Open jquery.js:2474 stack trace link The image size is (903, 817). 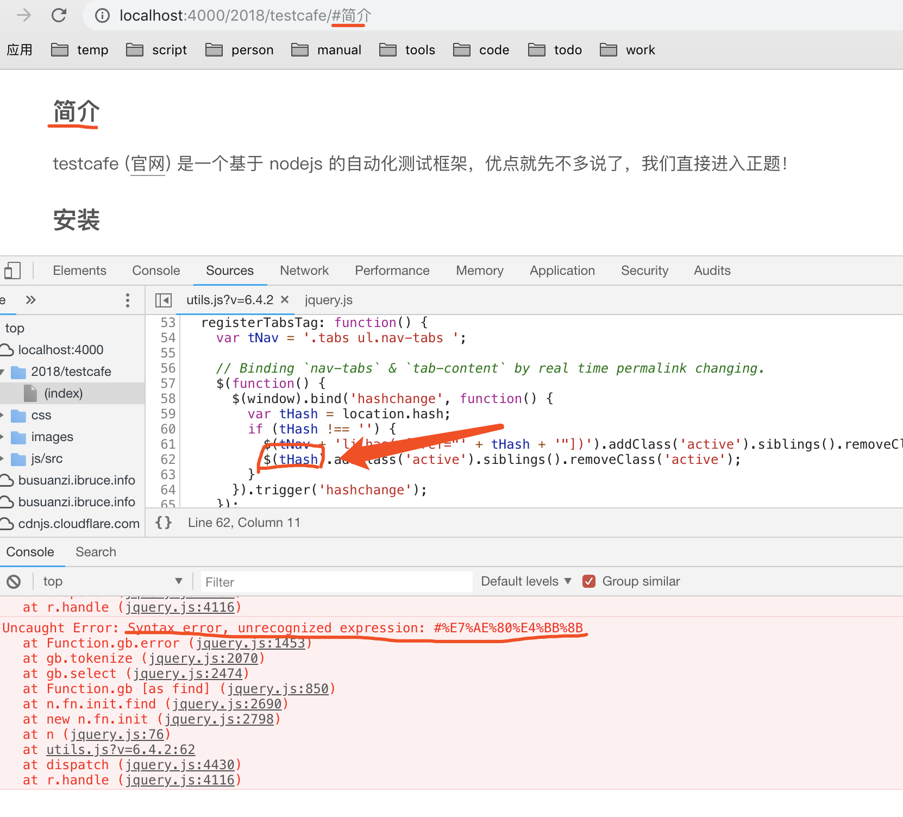[x=188, y=674]
